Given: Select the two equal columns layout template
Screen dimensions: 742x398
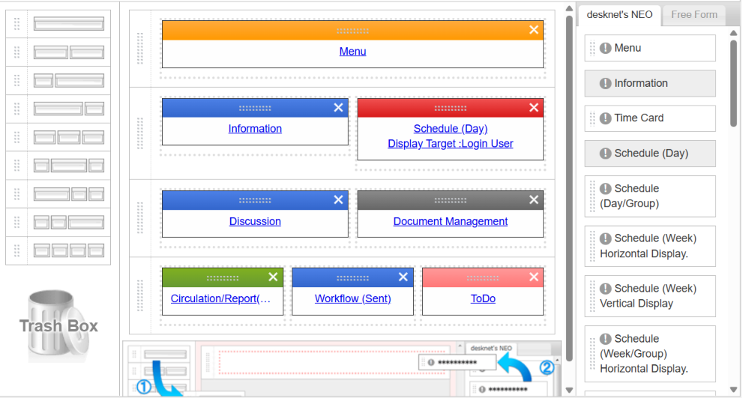Looking at the screenshot, I should (x=69, y=52).
